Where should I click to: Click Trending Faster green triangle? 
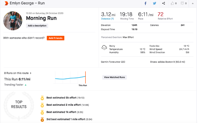26,85
